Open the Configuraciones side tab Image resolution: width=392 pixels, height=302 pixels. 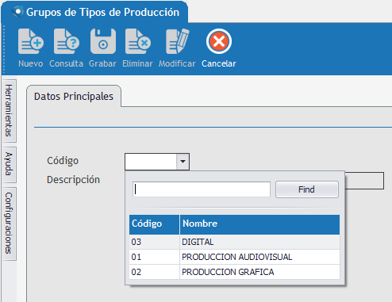[x=9, y=224]
